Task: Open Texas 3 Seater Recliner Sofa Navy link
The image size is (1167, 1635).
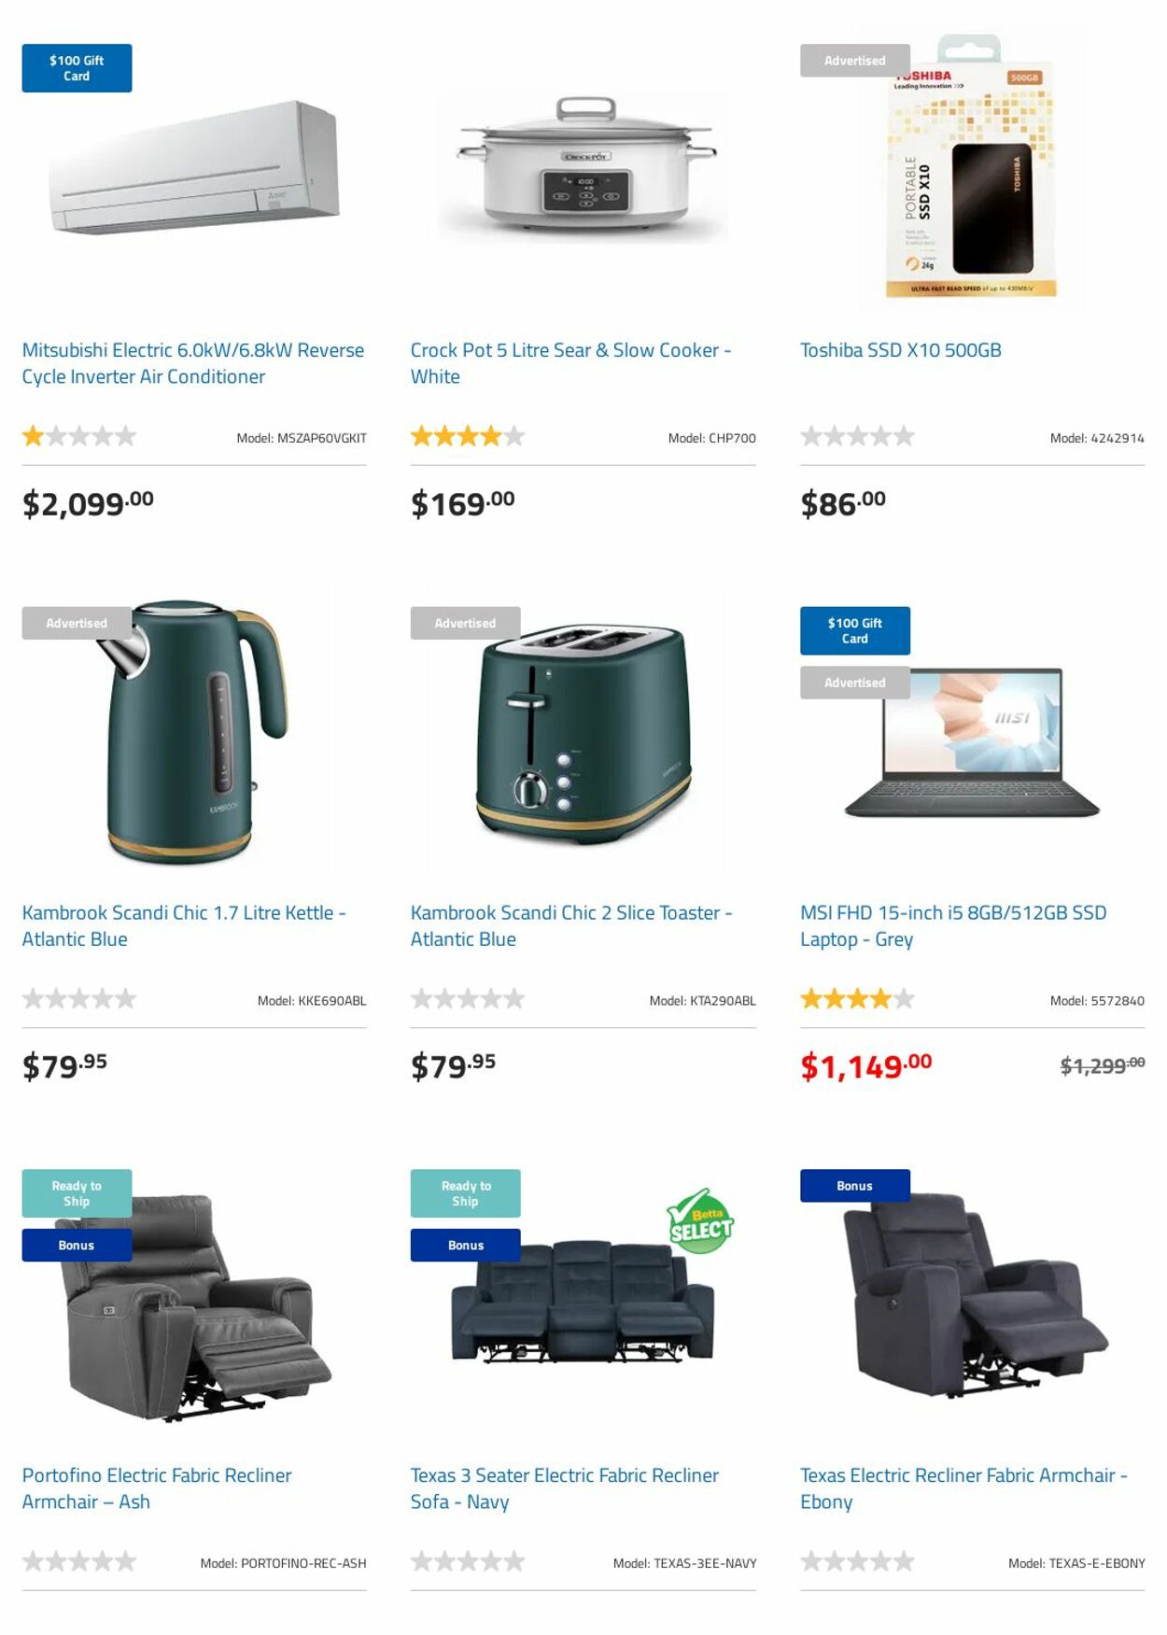Action: (x=565, y=1488)
